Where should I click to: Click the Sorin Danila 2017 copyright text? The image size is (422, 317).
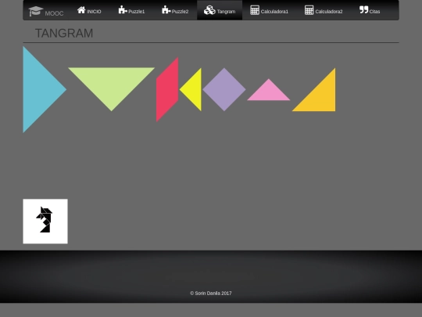pyautogui.click(x=211, y=294)
